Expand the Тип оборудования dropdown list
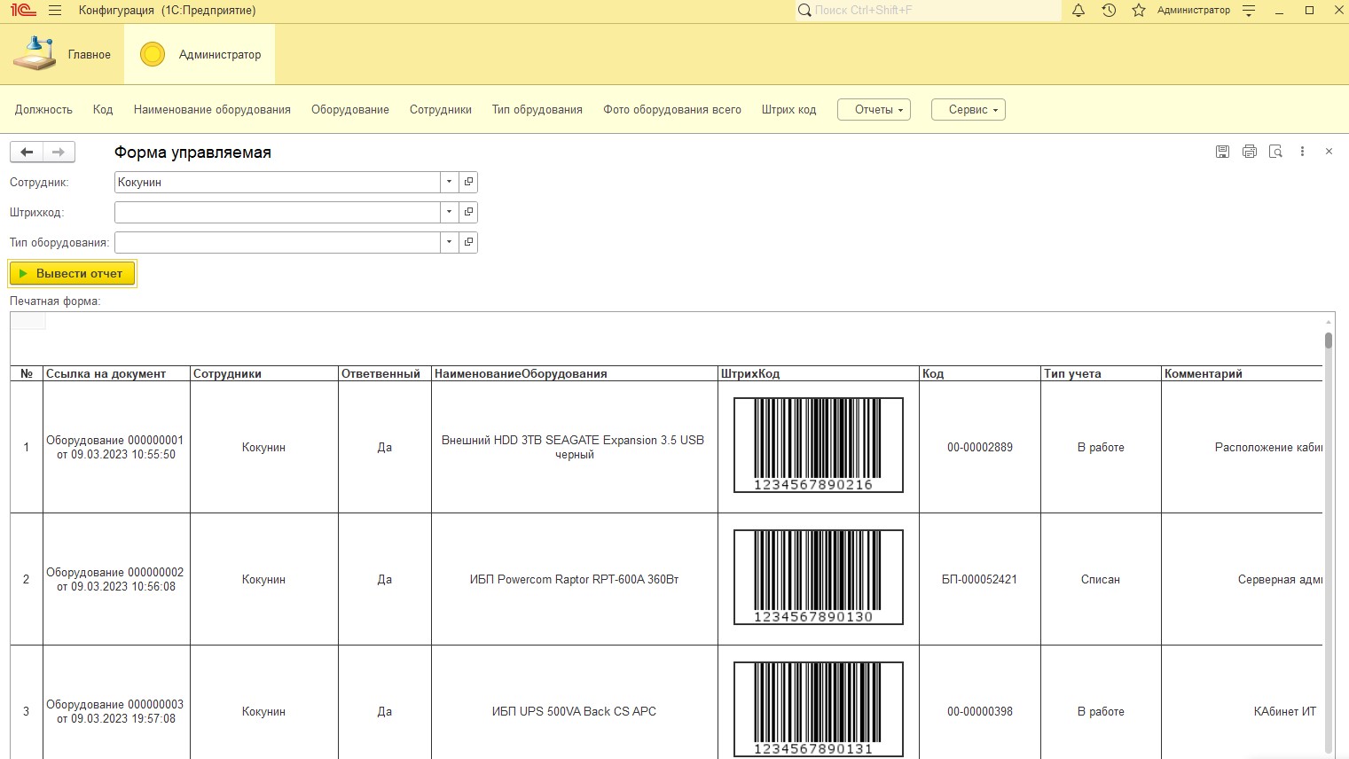1349x759 pixels. pos(449,242)
